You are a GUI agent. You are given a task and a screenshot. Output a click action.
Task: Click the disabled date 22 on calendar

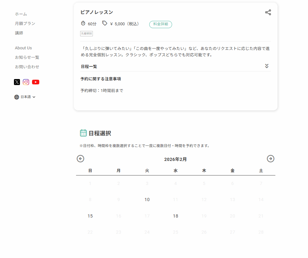point(90,232)
